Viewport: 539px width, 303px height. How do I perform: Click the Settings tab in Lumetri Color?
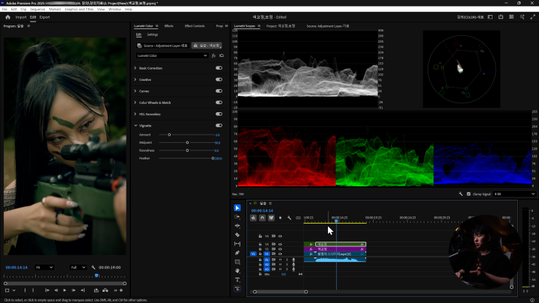coord(152,34)
